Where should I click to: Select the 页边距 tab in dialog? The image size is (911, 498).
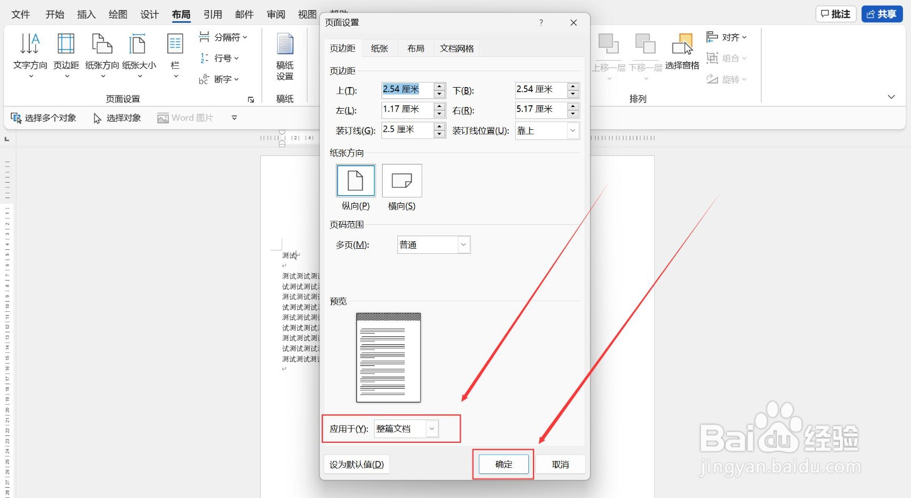coord(343,48)
